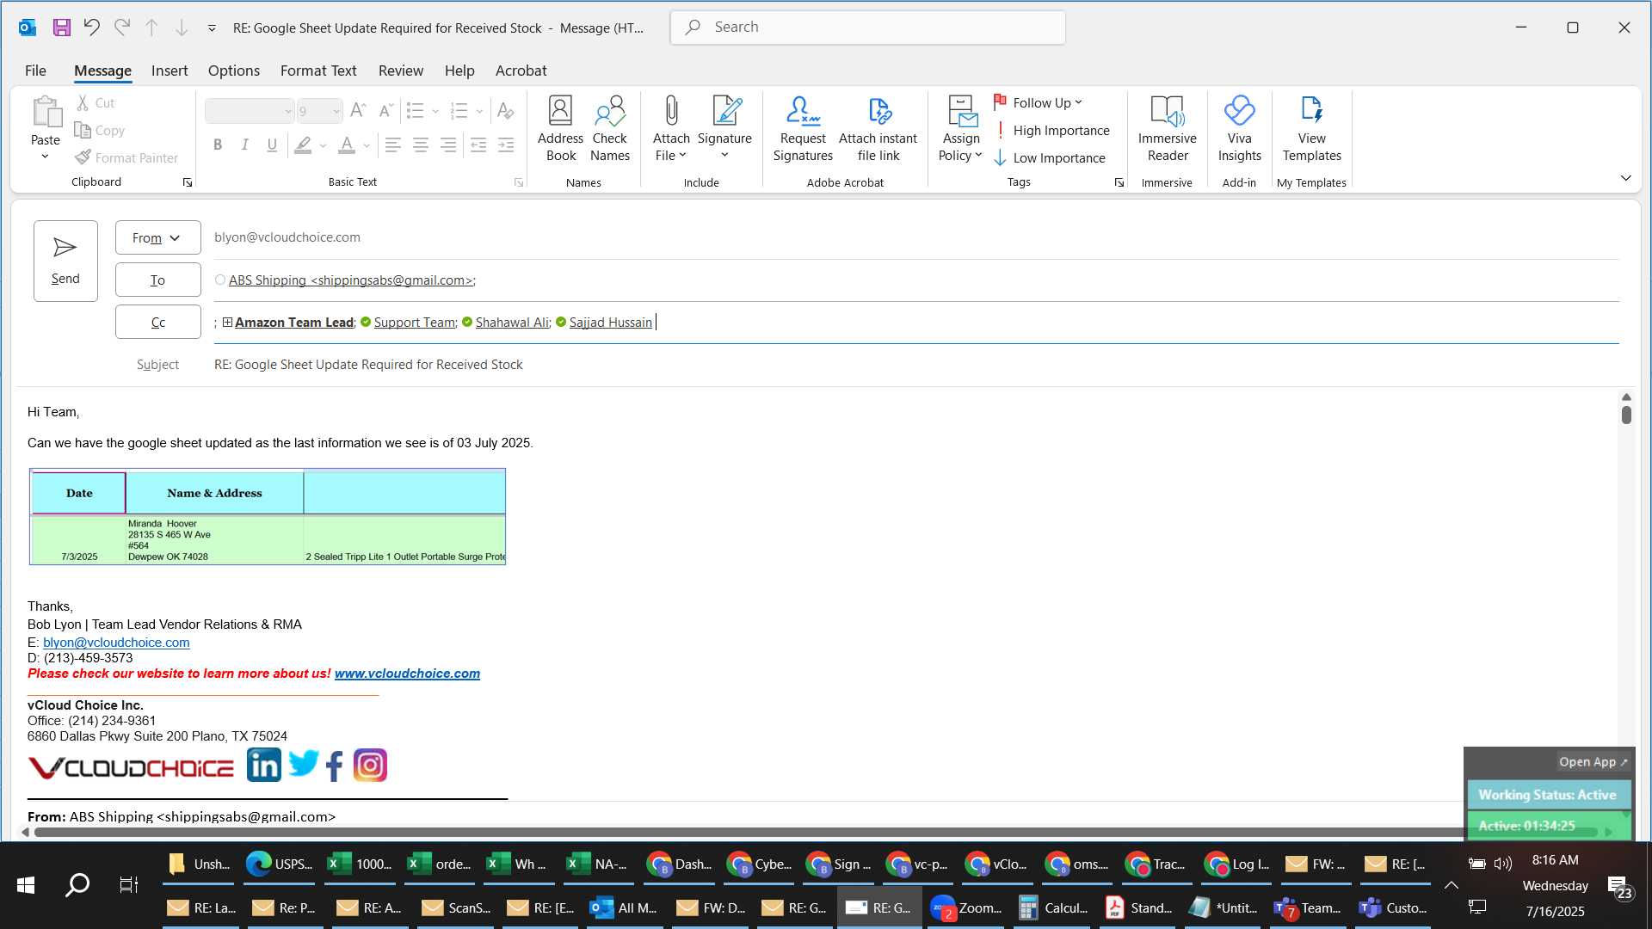Click the Decrease Indent icon
The height and width of the screenshot is (929, 1652).
(x=478, y=145)
